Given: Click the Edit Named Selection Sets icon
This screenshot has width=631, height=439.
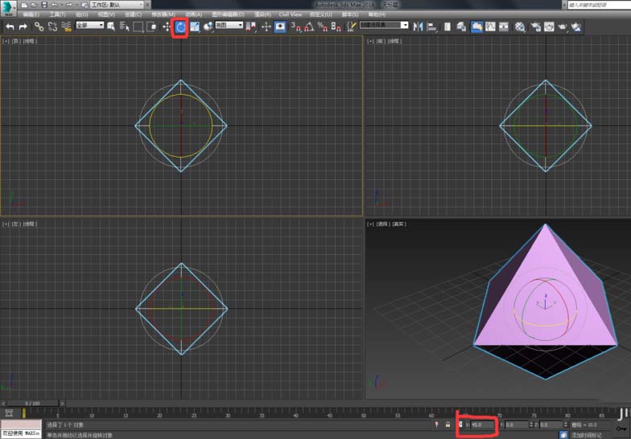Looking at the screenshot, I should pos(351,27).
